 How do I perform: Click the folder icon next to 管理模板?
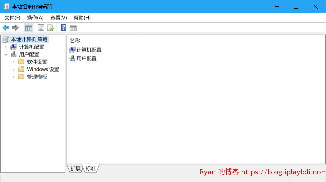(x=21, y=77)
